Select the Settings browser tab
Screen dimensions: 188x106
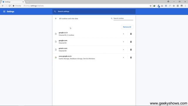click(13, 2)
